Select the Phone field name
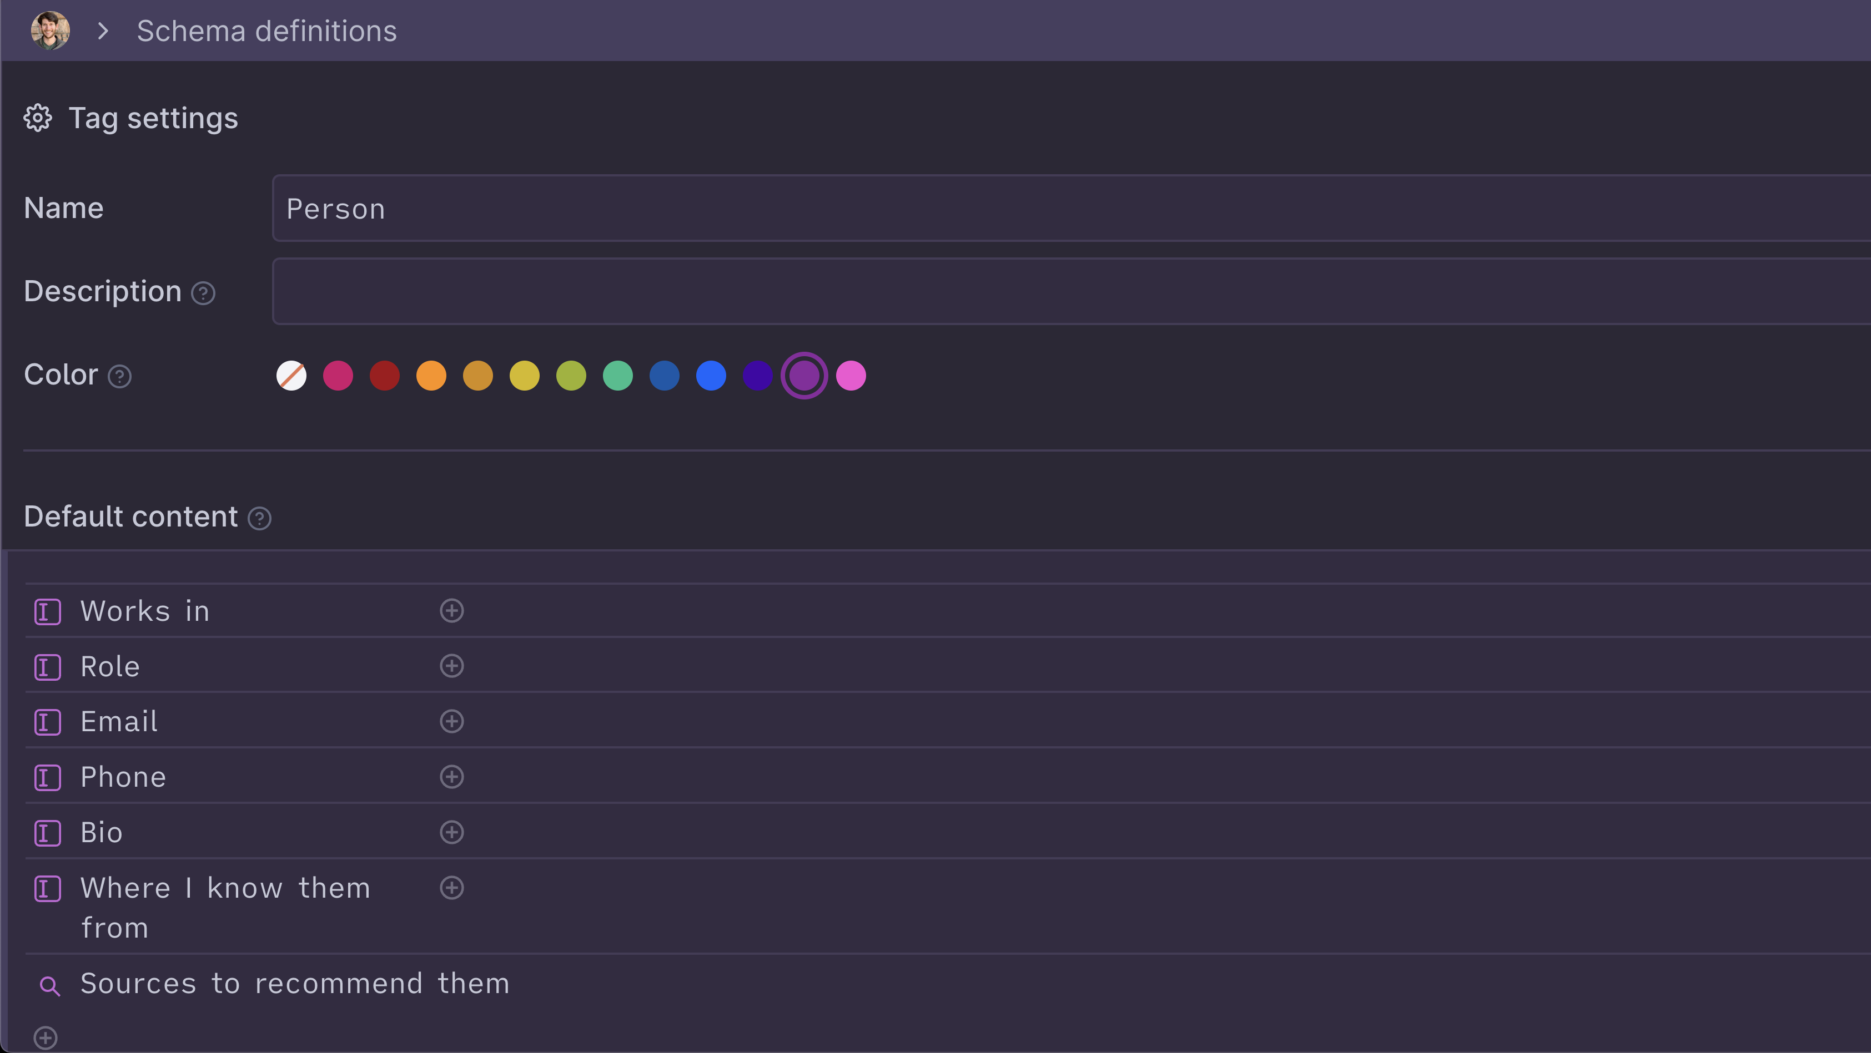The width and height of the screenshot is (1871, 1053). click(123, 777)
